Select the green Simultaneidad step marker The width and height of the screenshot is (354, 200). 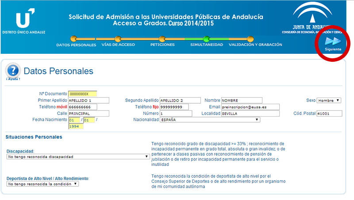[x=206, y=39]
